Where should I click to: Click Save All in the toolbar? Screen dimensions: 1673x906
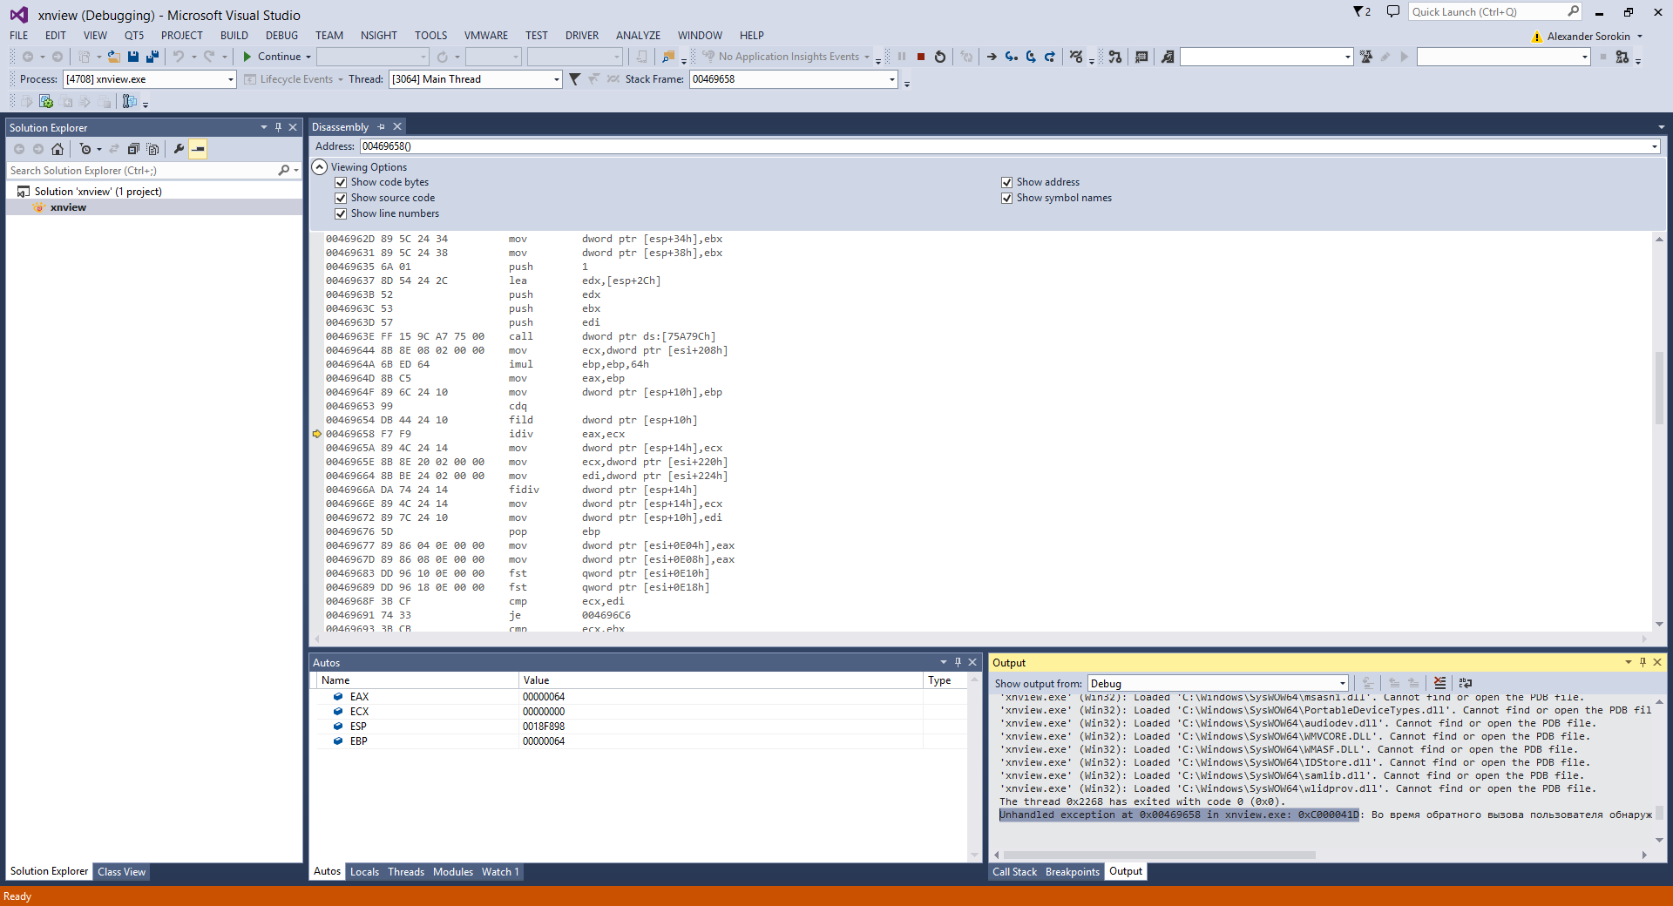tap(152, 57)
